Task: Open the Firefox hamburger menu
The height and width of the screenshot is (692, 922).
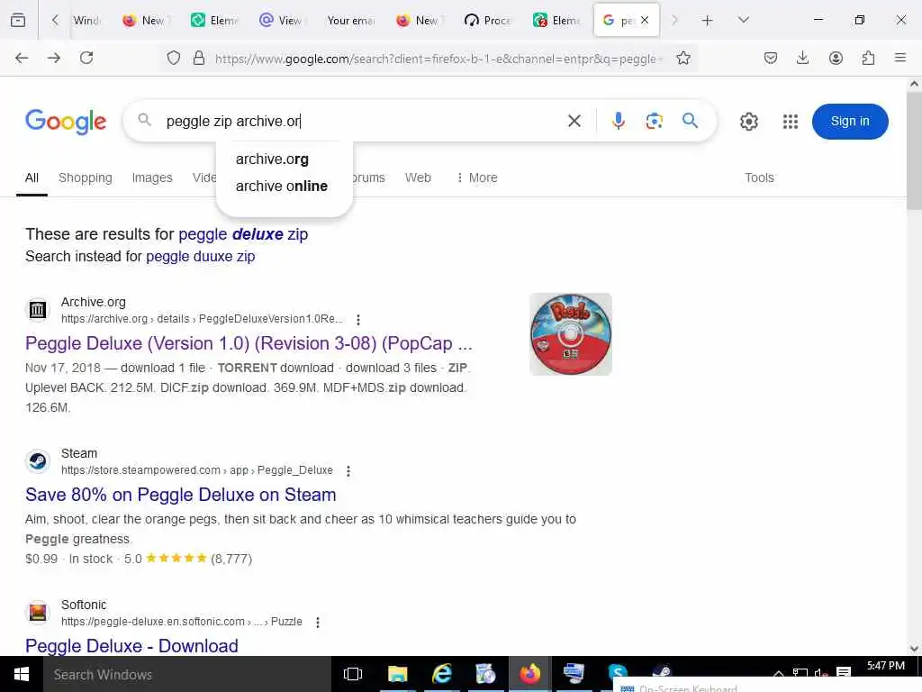Action: coord(900,58)
